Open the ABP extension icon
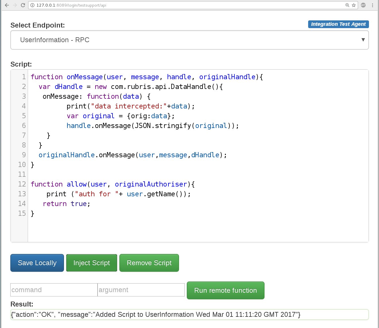This screenshot has height=328, width=379. [x=363, y=5]
